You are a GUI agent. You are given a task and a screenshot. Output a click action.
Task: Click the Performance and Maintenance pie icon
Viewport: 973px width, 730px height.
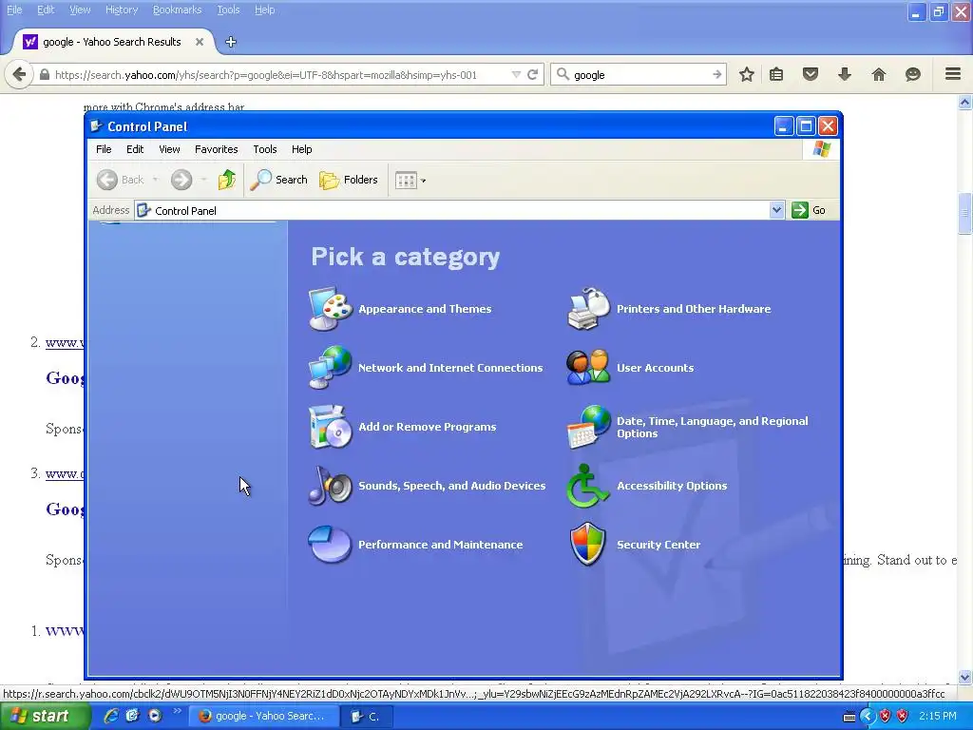point(330,545)
